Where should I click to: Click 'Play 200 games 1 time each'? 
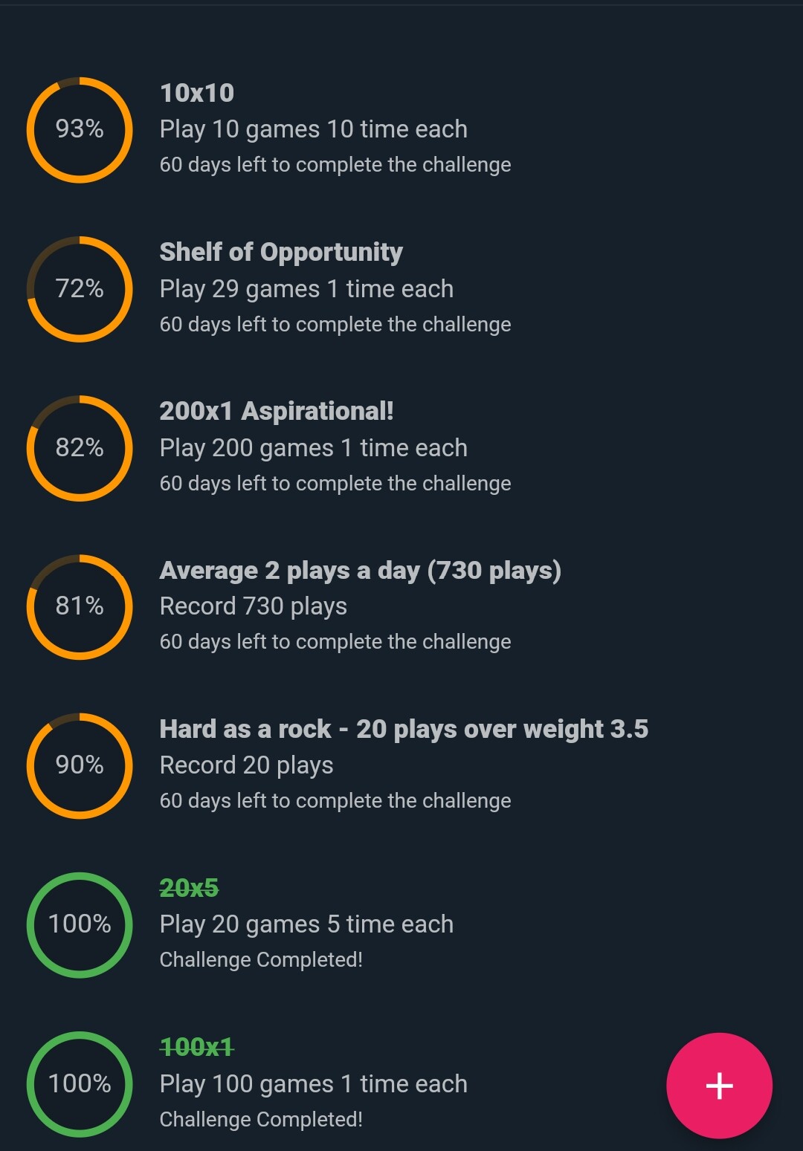point(314,448)
